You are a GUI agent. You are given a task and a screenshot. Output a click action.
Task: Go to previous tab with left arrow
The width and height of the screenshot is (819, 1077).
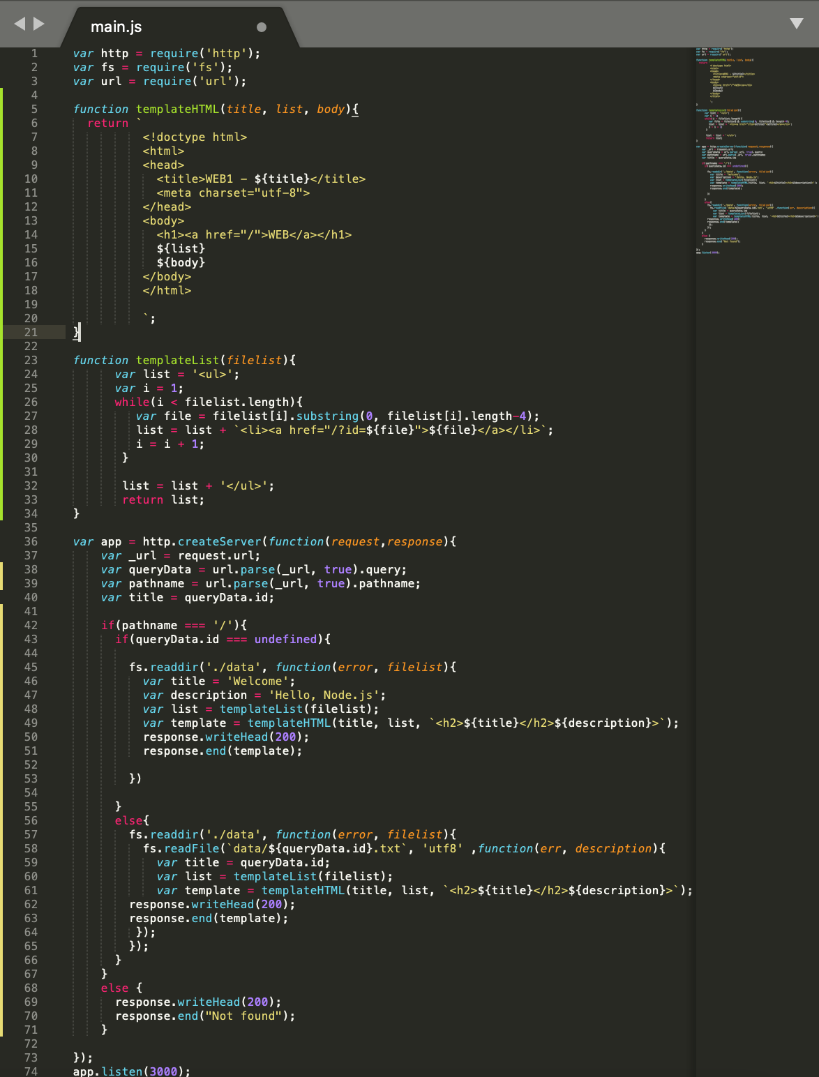click(x=20, y=24)
